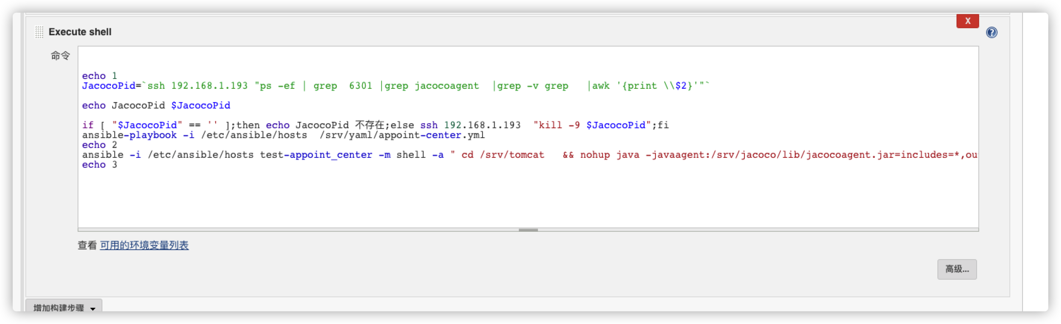Click the '/srv/yaml/appoint-center.yml' path

(402, 135)
